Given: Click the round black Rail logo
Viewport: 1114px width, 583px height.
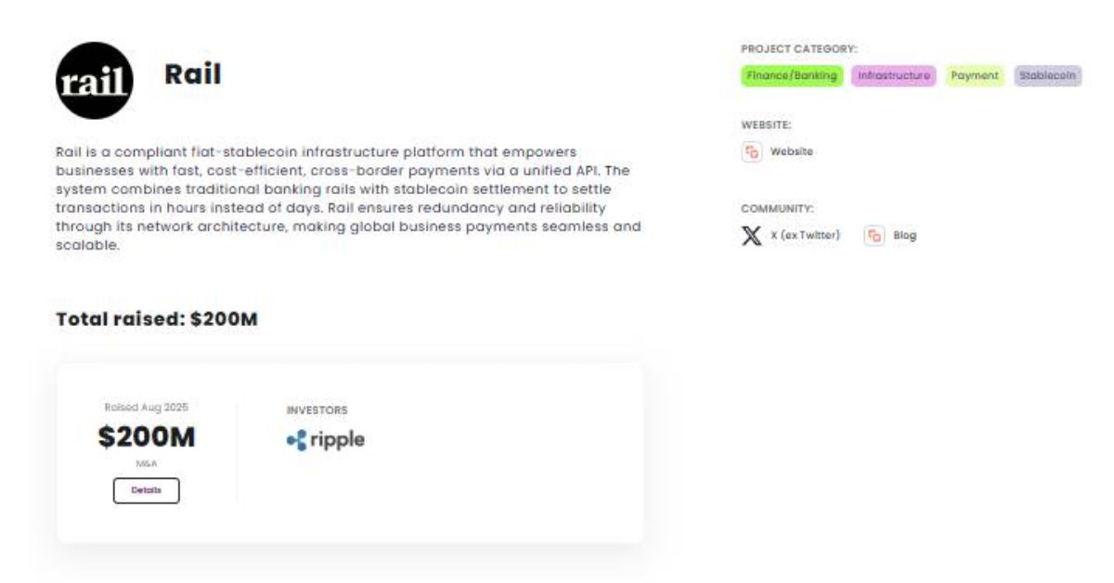Looking at the screenshot, I should pos(95,80).
